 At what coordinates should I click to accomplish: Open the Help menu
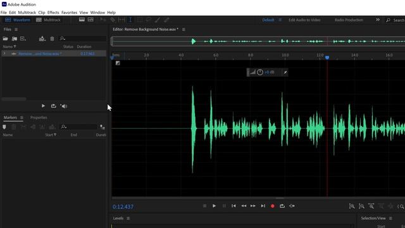(111, 13)
